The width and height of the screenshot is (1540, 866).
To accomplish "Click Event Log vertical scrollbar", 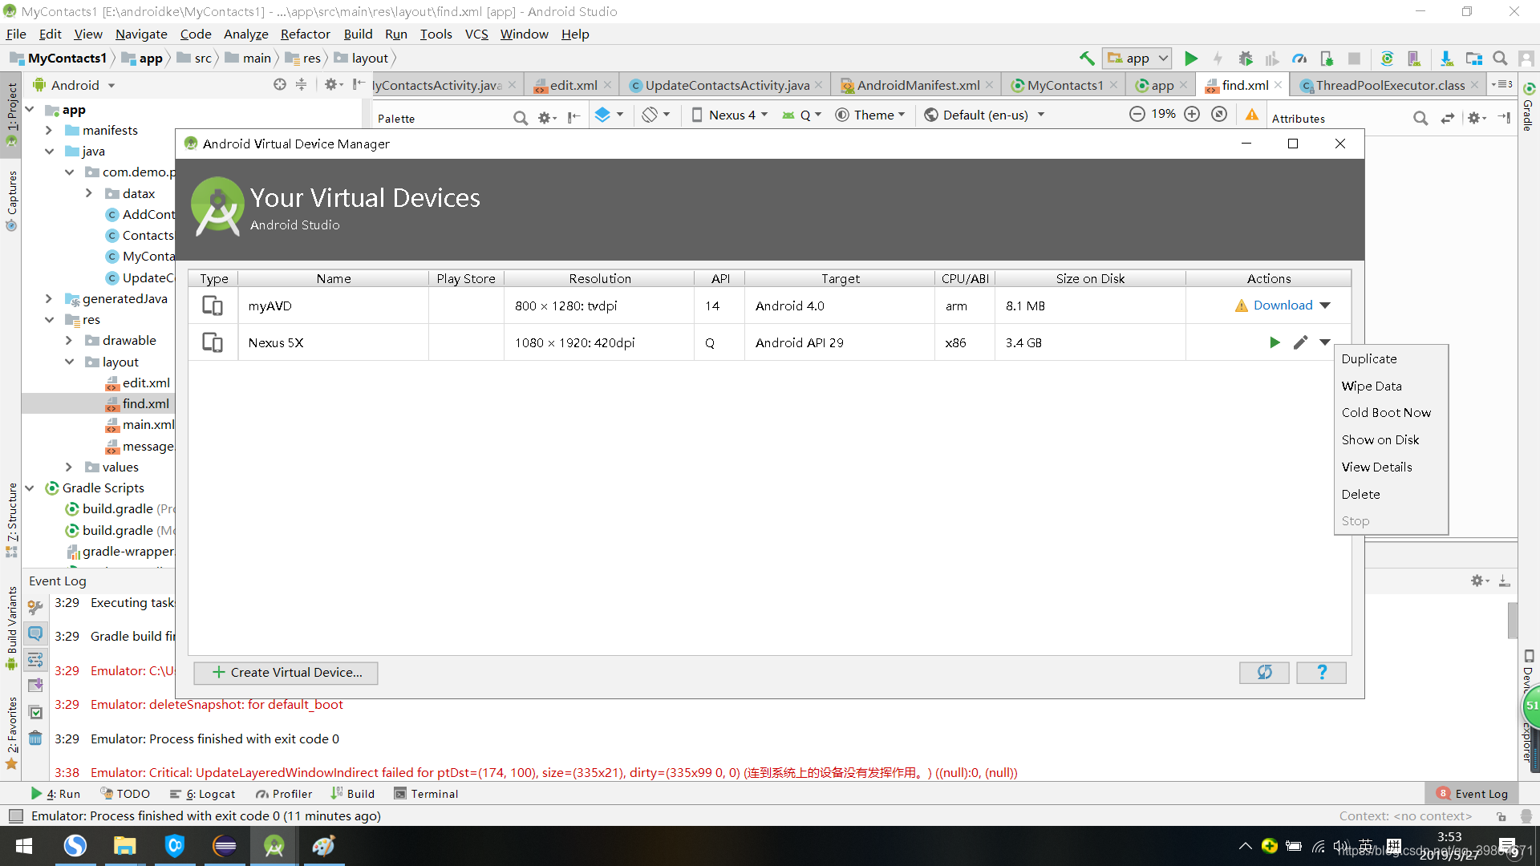I will 1512,621.
